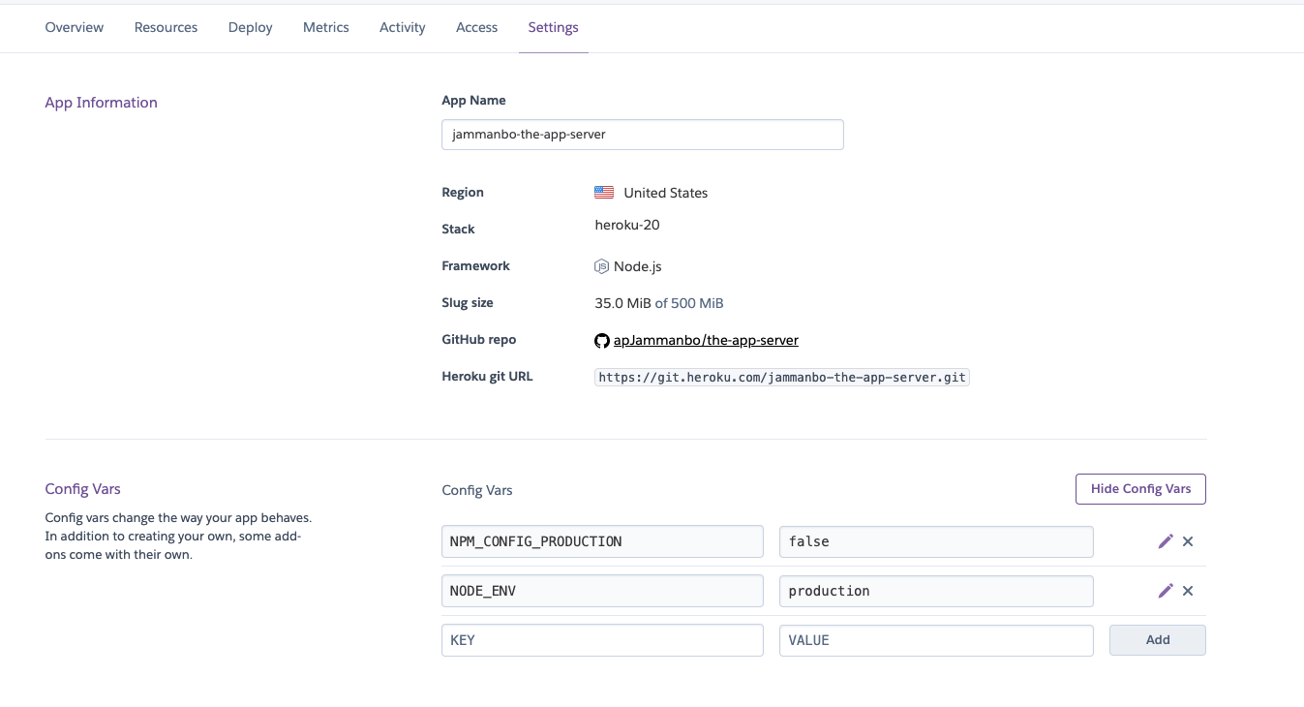Click Hide Config Vars button

pyautogui.click(x=1140, y=489)
